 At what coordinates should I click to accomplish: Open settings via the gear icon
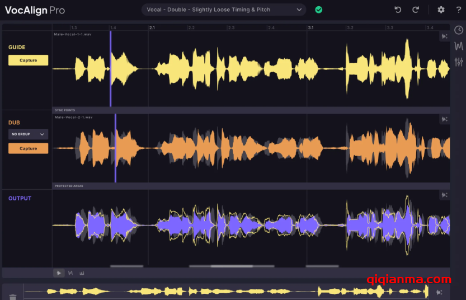(x=441, y=10)
